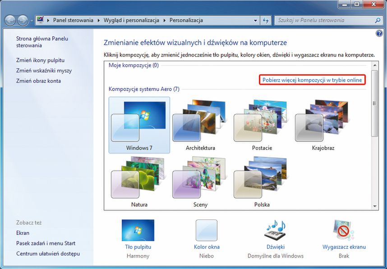
Task: Click the sounds piano notes icon
Action: click(276, 229)
